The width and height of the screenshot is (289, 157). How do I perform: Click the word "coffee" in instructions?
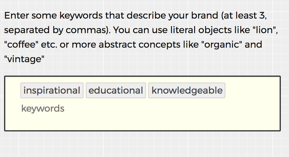pos(21,44)
